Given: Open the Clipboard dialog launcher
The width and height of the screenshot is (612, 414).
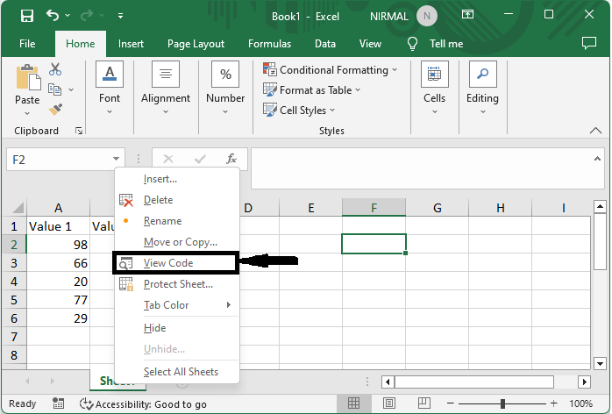Looking at the screenshot, I should click(x=79, y=131).
